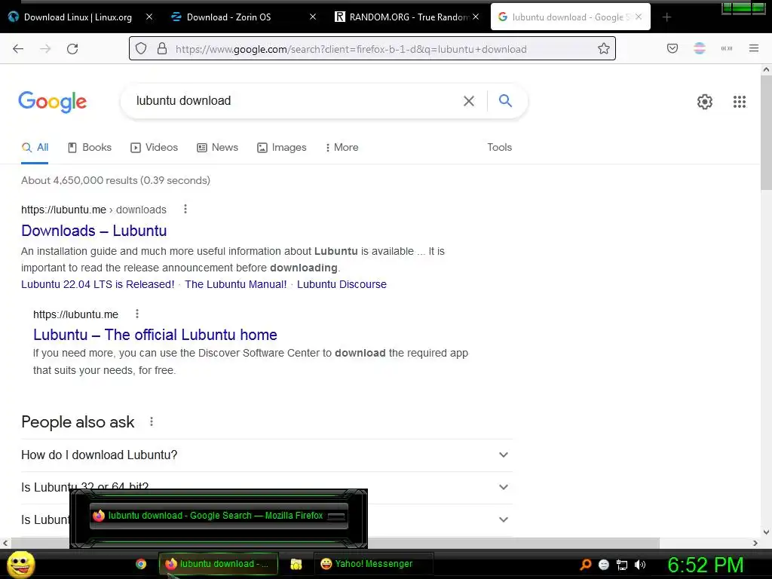The image size is (772, 579).
Task: Open 'Lubuntu 22.04 LTS is Released!' sitelink
Action: point(97,284)
